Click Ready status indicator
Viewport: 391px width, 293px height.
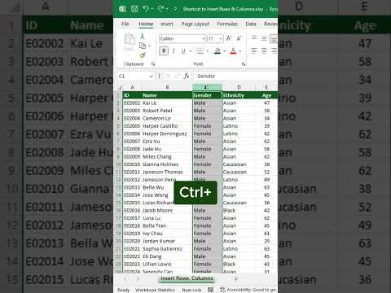[x=123, y=290]
